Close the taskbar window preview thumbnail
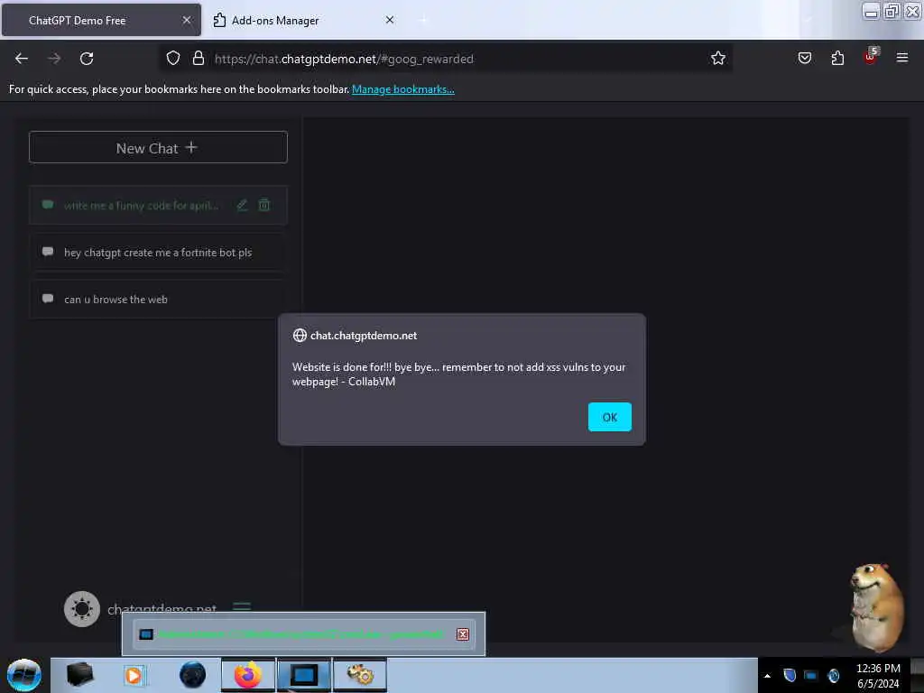This screenshot has height=693, width=924. pos(463,634)
